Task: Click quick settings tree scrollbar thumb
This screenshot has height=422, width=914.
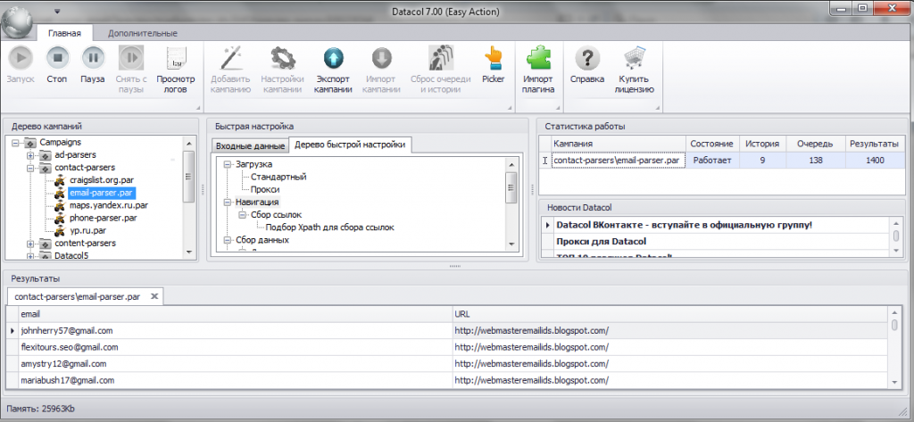Action: tap(511, 187)
